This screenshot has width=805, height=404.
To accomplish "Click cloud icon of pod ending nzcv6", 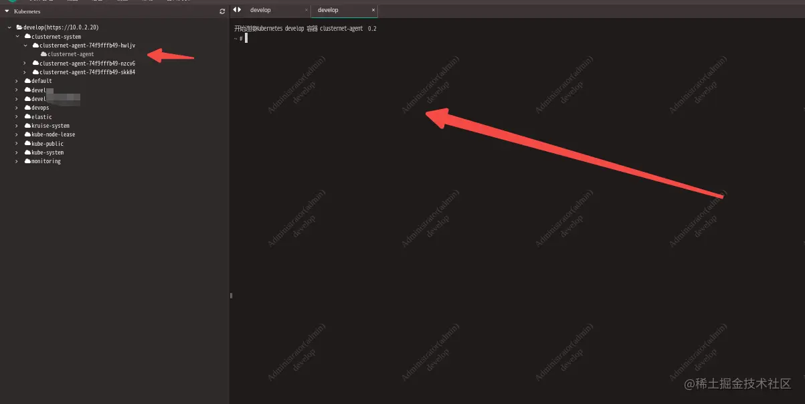I will (35, 64).
